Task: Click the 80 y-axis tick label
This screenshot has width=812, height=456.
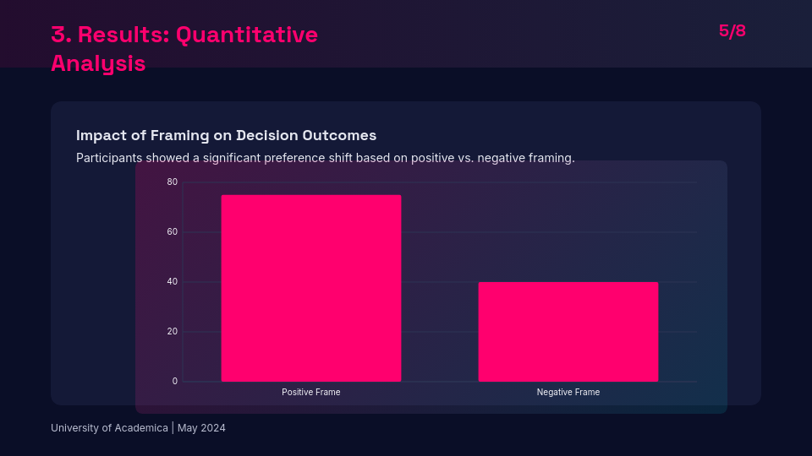Action: (x=173, y=182)
